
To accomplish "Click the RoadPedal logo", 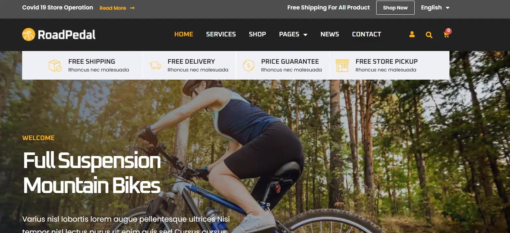I will tap(59, 34).
